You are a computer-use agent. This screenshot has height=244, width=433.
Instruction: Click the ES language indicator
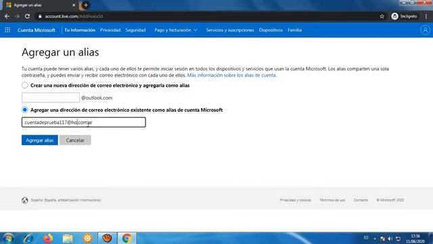366,238
